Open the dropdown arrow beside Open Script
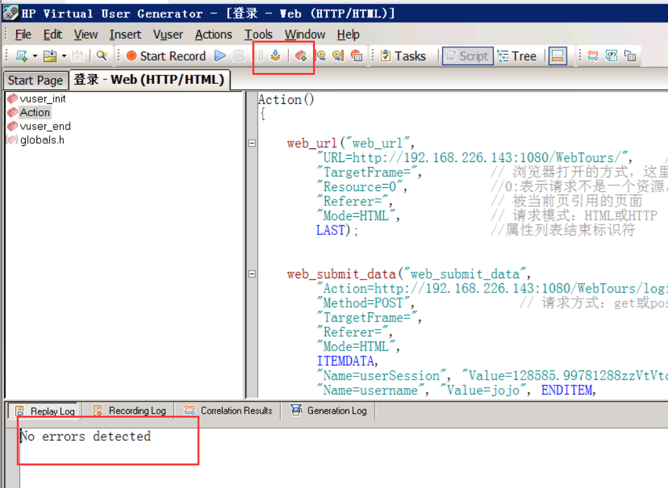The height and width of the screenshot is (488, 668). tap(64, 56)
